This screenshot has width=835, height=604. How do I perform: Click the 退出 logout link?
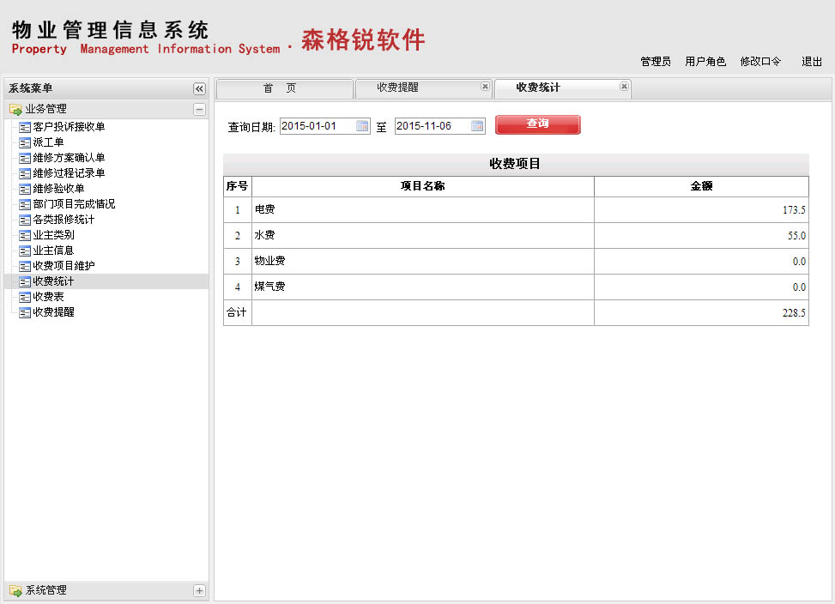coord(811,62)
